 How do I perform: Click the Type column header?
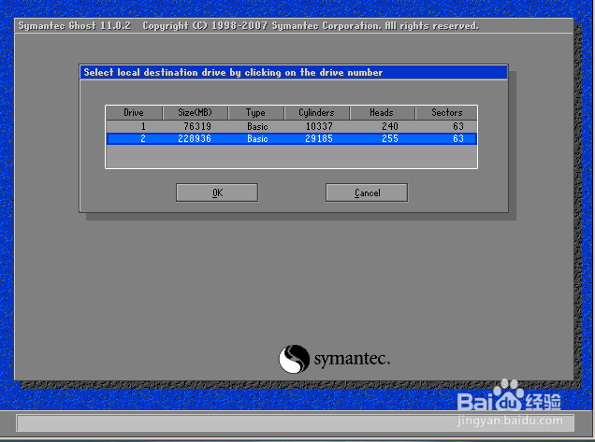255,112
